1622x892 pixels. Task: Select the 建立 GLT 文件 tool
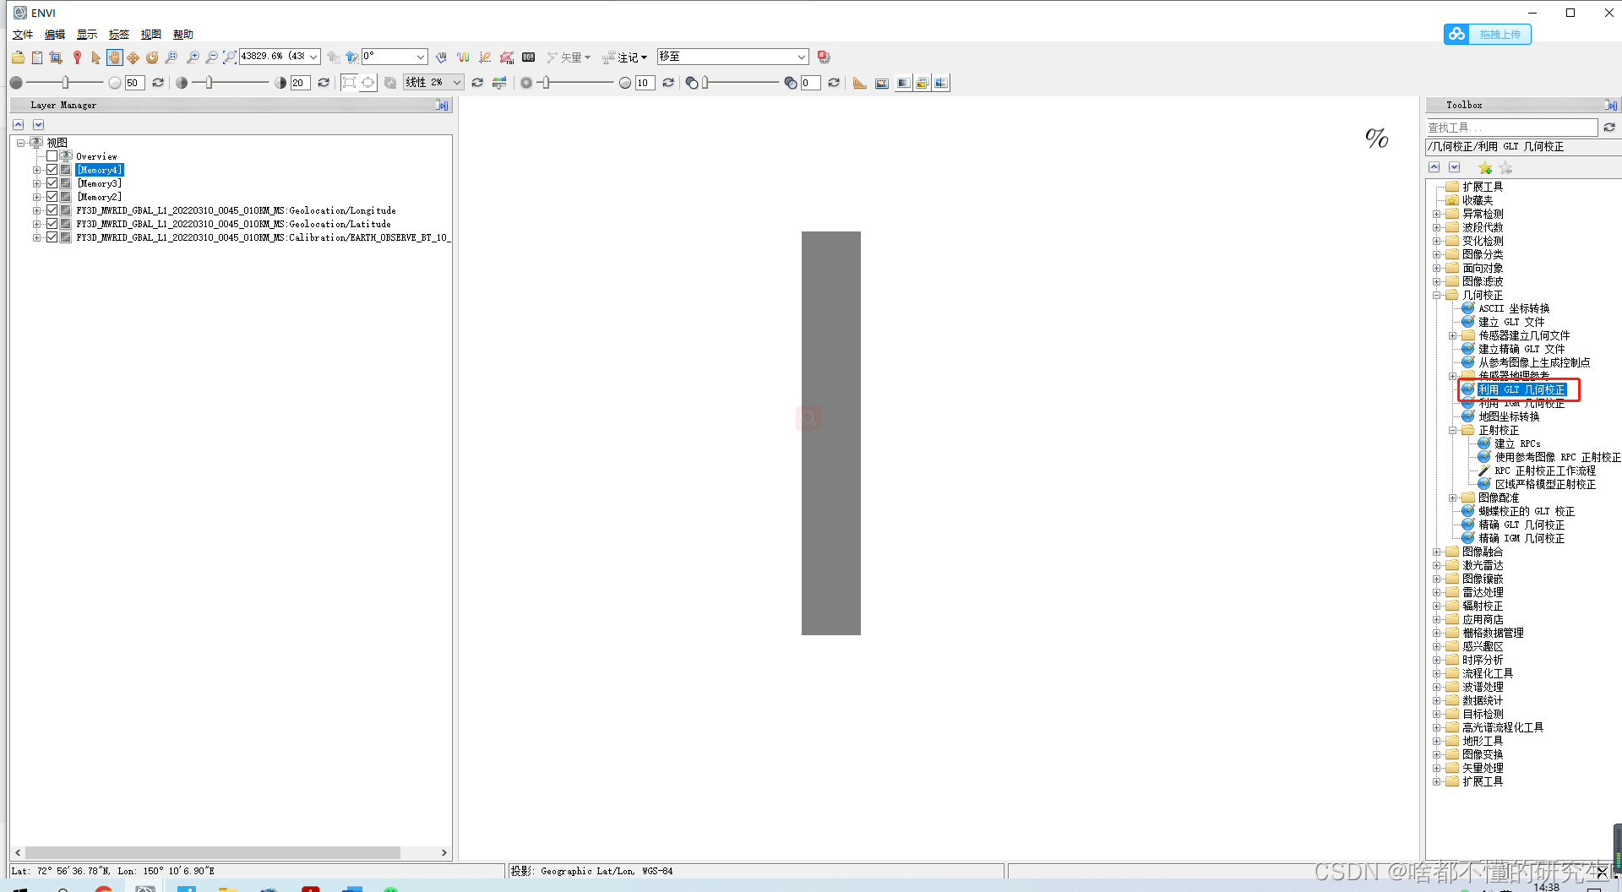(x=1511, y=322)
